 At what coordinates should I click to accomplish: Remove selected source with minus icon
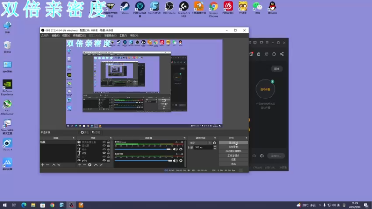point(85,165)
